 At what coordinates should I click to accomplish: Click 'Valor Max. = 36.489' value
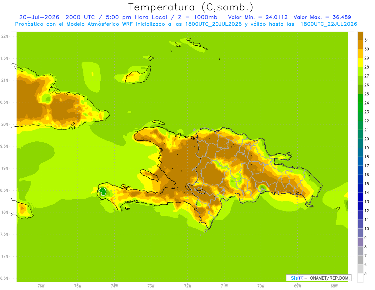322,17
